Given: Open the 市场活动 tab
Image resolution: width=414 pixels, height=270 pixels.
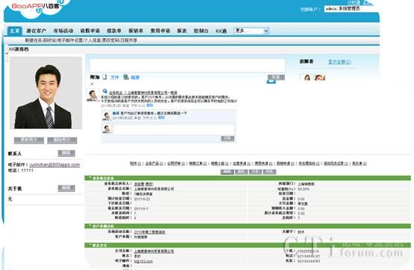Looking at the screenshot, I should 64,31.
